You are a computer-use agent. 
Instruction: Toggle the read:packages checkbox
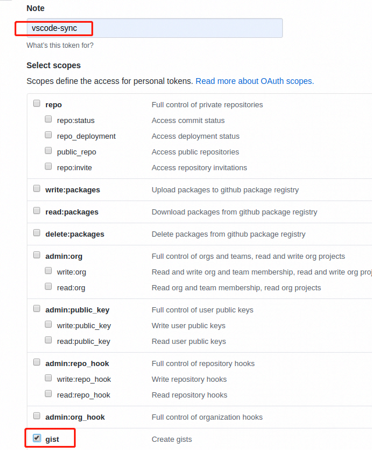(37, 211)
